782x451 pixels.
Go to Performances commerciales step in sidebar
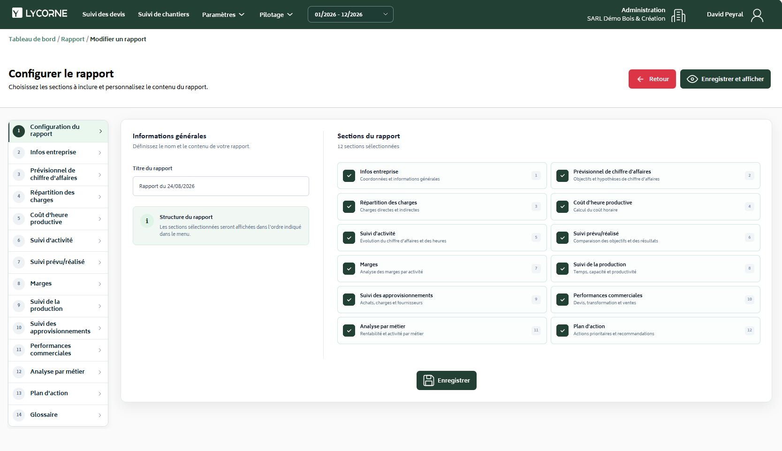[58, 350]
